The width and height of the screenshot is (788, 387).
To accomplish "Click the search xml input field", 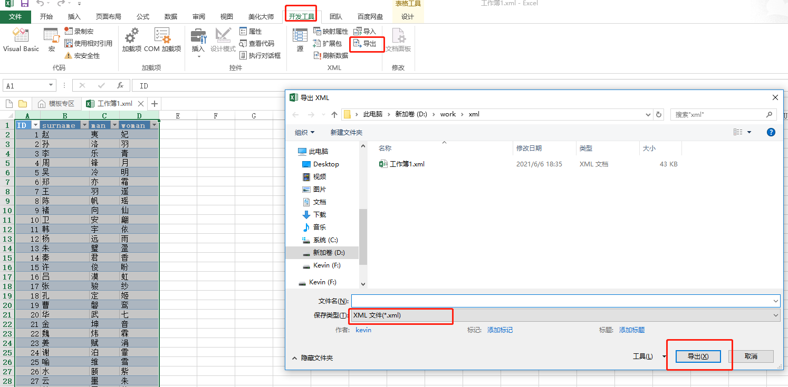I will 723,114.
